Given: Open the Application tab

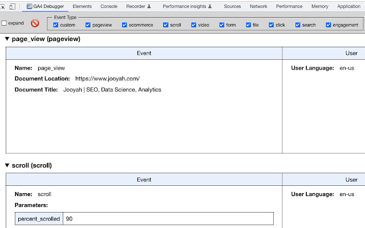Looking at the screenshot, I should 348,6.
